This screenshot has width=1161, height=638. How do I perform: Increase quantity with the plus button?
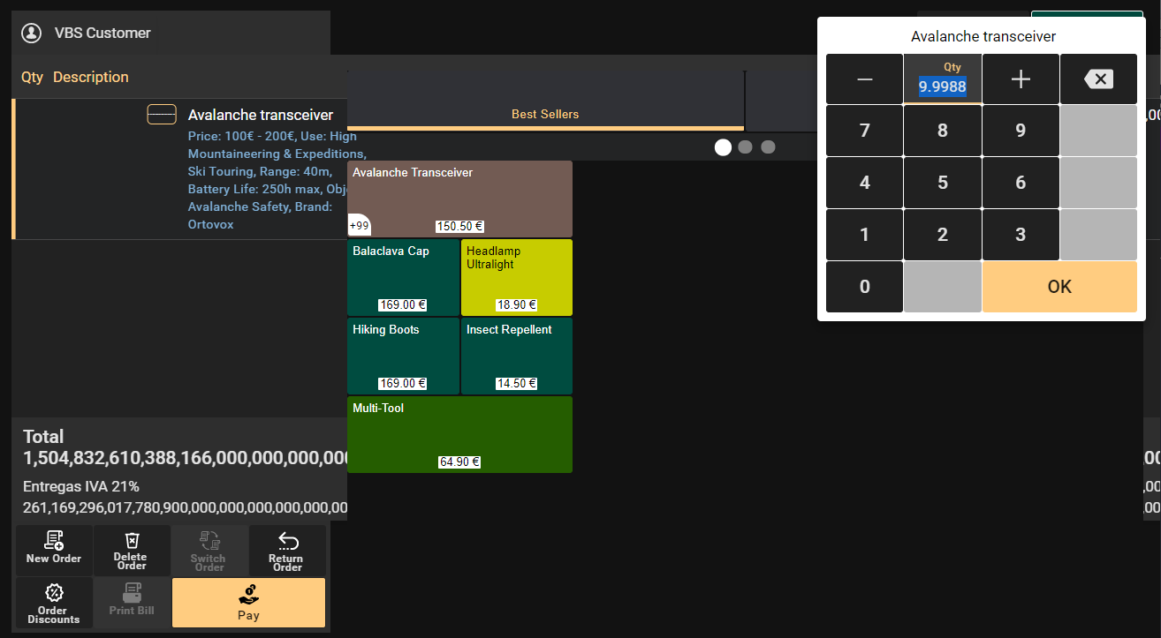tap(1021, 79)
